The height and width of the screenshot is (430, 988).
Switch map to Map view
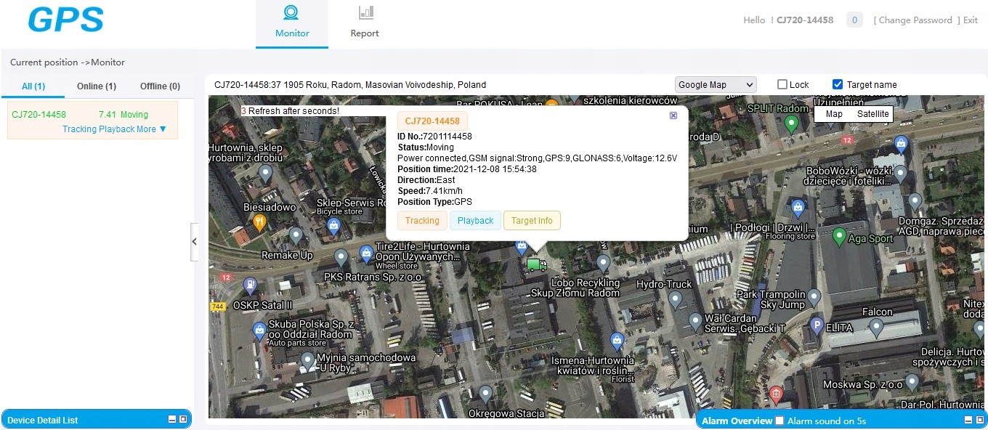(834, 114)
